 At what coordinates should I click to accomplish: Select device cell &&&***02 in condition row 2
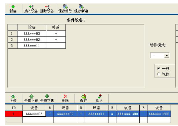click(32, 40)
